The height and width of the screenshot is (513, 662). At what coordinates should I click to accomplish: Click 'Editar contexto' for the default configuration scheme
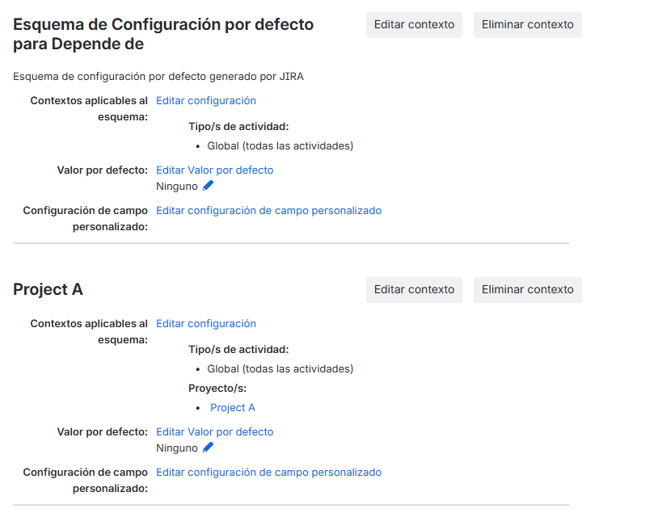coord(414,25)
